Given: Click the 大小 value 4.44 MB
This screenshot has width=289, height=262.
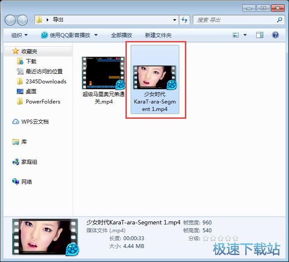Looking at the screenshot, I should click(134, 246).
